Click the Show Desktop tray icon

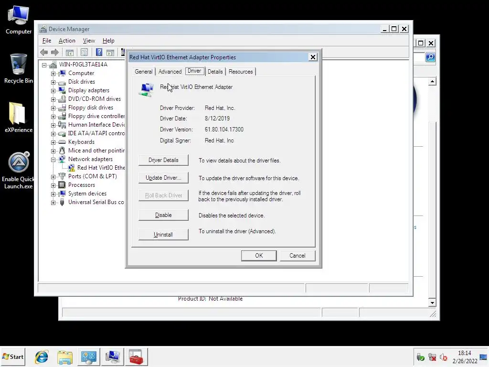(483, 357)
